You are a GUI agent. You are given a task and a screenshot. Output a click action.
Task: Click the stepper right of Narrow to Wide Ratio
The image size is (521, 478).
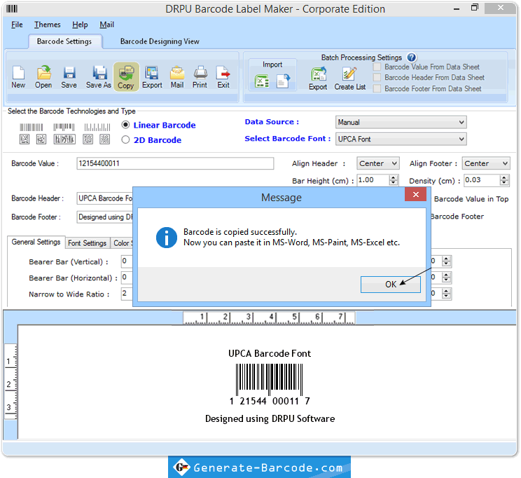click(446, 294)
